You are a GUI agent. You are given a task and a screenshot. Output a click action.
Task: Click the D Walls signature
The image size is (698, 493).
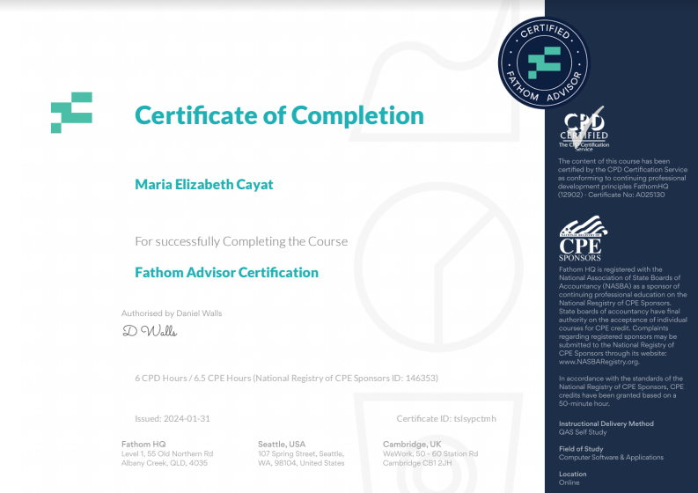click(150, 331)
